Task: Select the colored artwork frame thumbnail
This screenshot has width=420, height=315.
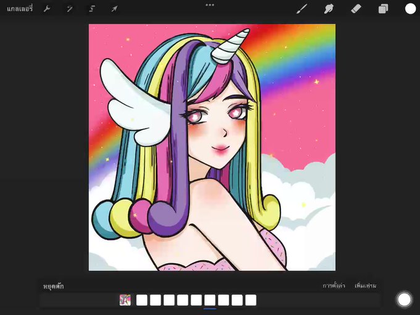Action: [x=125, y=300]
